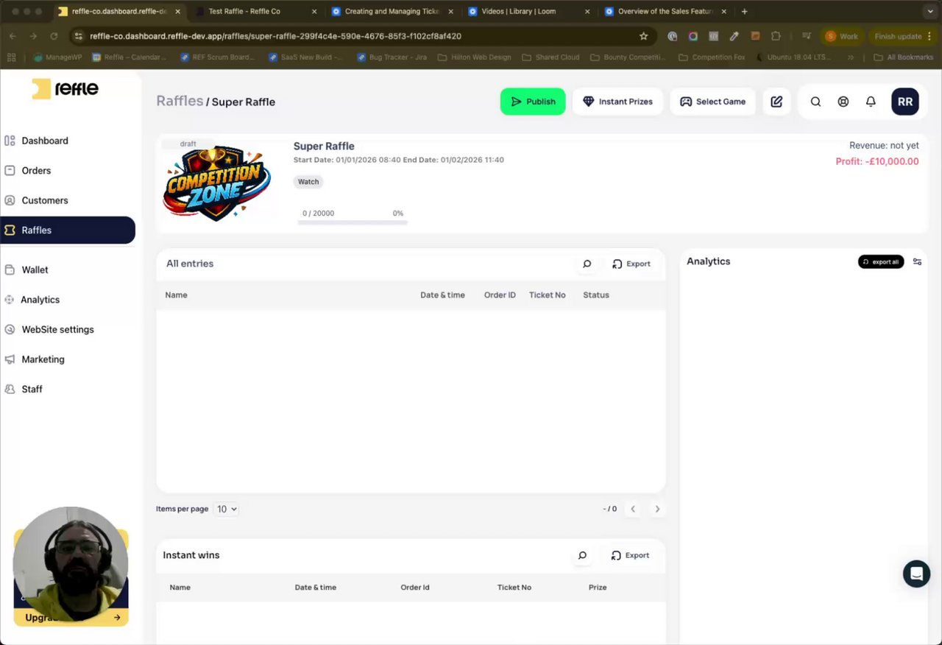Image resolution: width=942 pixels, height=645 pixels.
Task: Go to previous entries page
Action: coord(633,509)
